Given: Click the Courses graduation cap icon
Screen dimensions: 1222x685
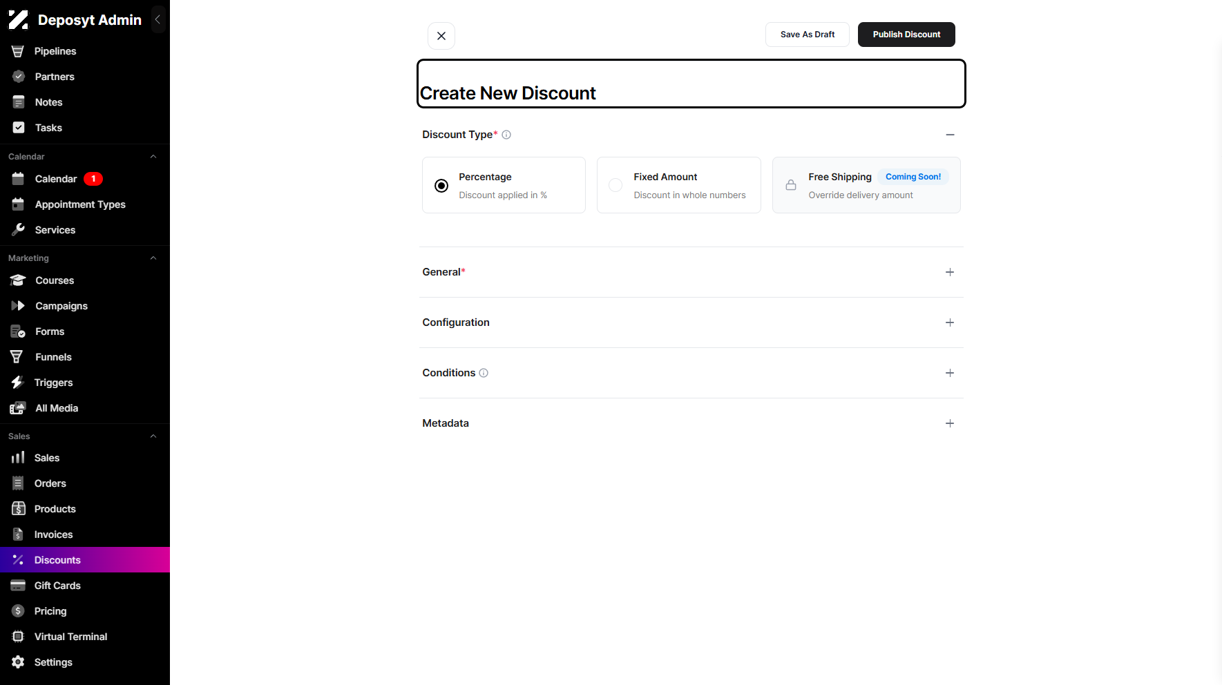Looking at the screenshot, I should 18,280.
